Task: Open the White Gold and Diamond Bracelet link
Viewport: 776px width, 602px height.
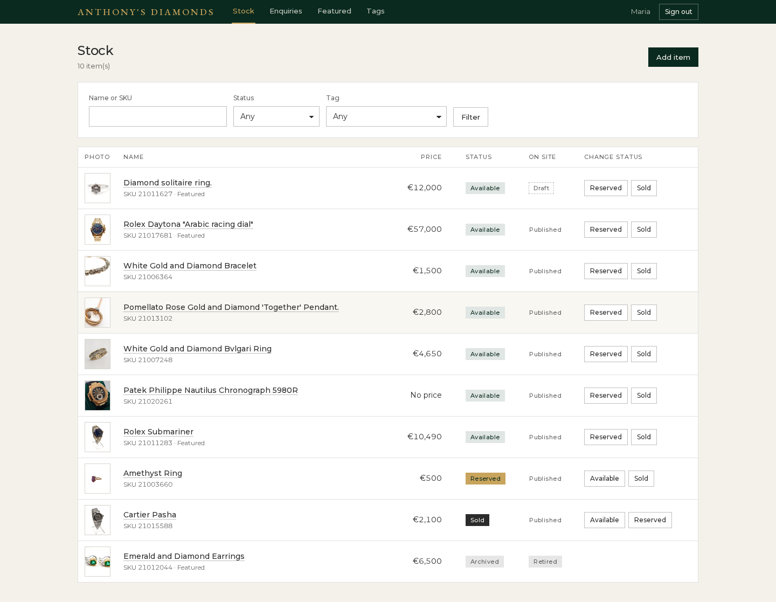Action: (x=190, y=266)
